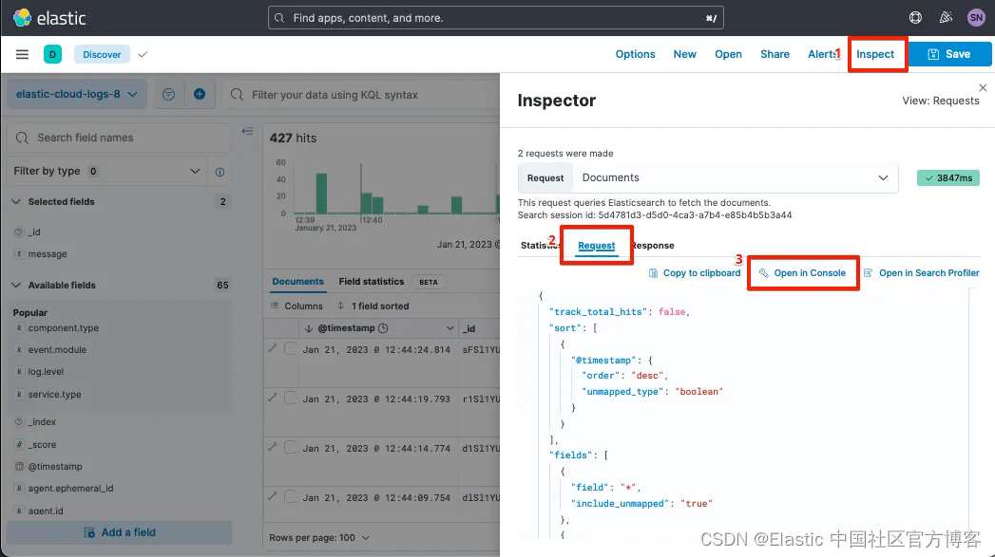Open the hamburger navigation menu
The height and width of the screenshot is (557, 995).
tap(22, 54)
